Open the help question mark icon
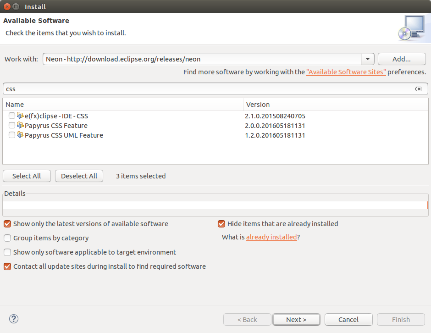This screenshot has width=431, height=333. [14, 319]
